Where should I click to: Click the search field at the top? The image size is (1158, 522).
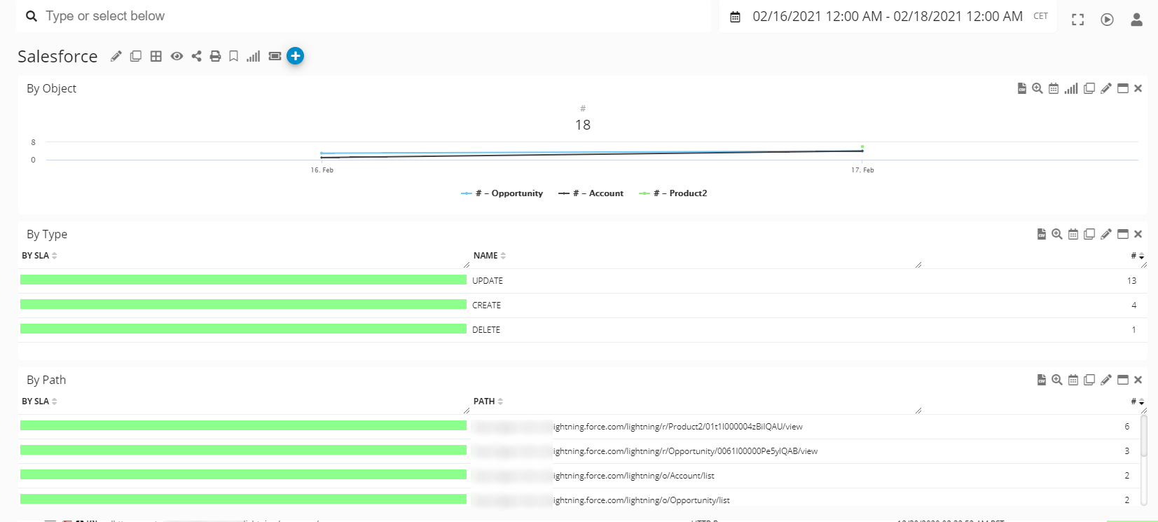pos(364,16)
